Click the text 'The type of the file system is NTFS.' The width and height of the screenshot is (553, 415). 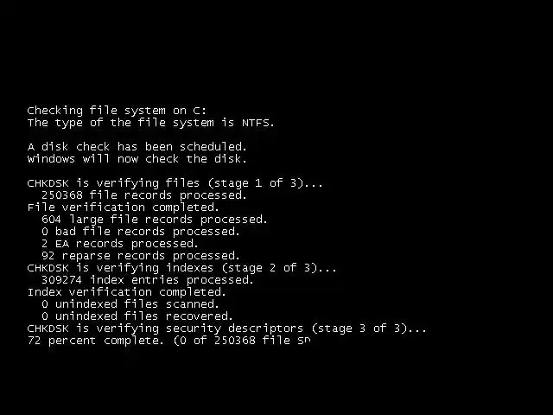pos(151,123)
